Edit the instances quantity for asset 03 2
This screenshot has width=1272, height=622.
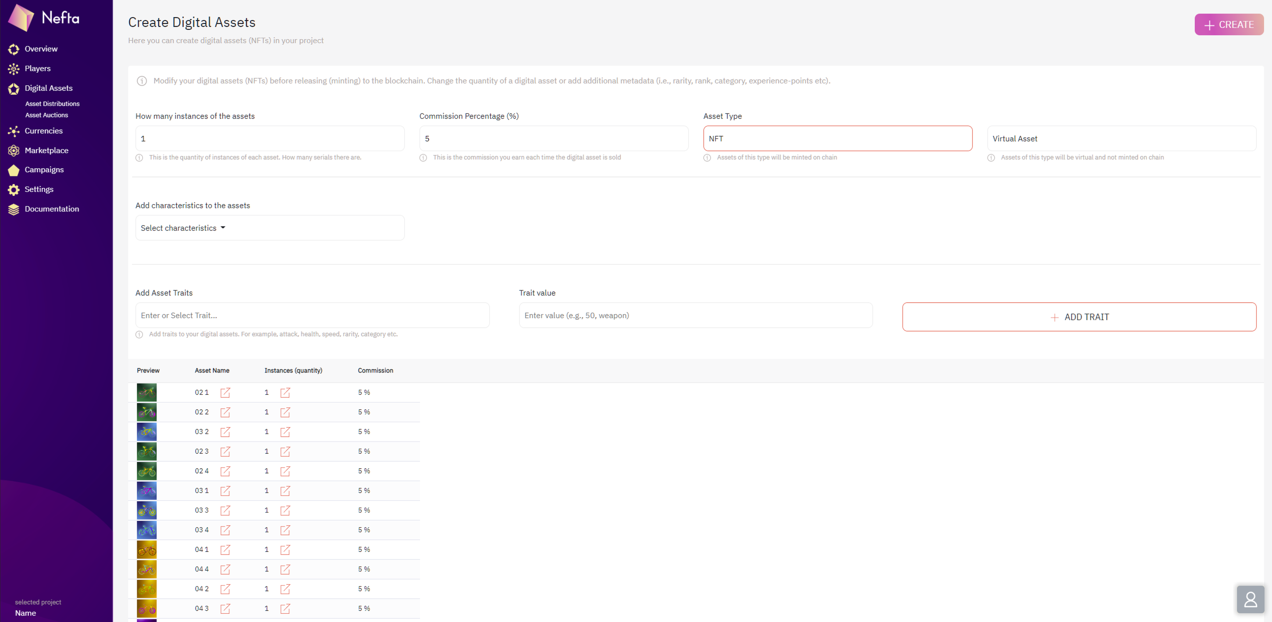(285, 432)
